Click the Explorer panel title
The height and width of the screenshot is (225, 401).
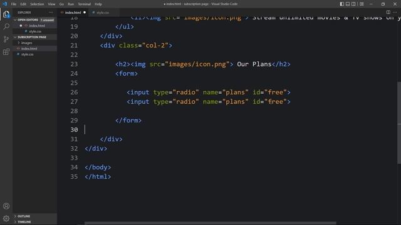click(24, 12)
